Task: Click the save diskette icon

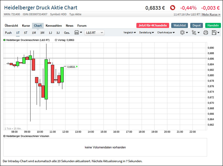Action: [x=214, y=33]
